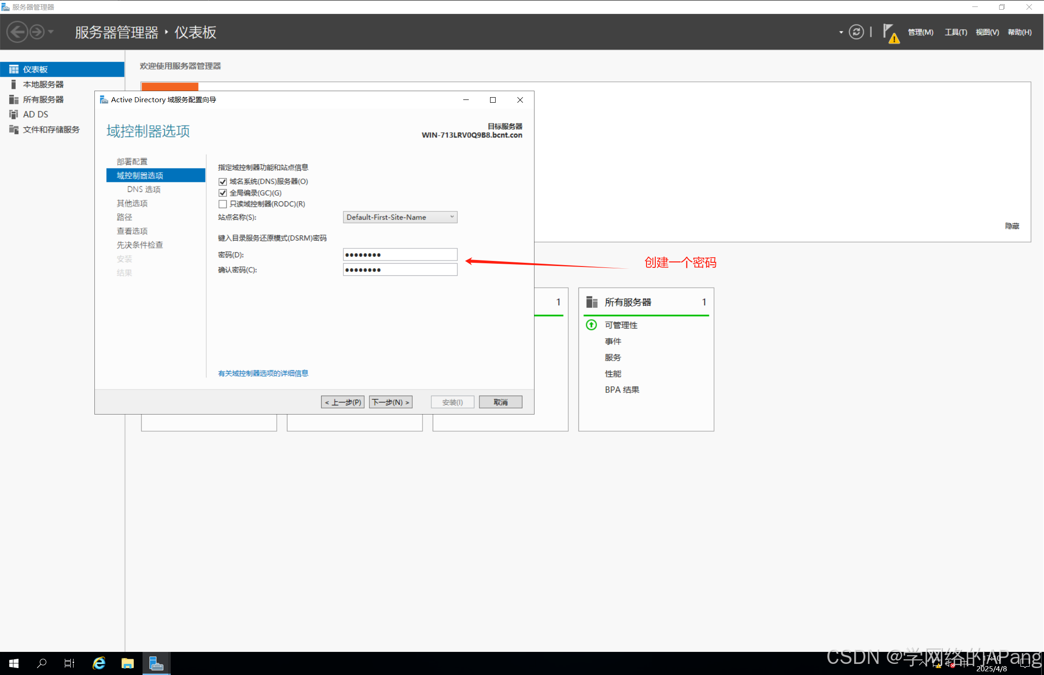The image size is (1044, 675).
Task: Open Local Server in the sidebar
Action: coord(43,84)
